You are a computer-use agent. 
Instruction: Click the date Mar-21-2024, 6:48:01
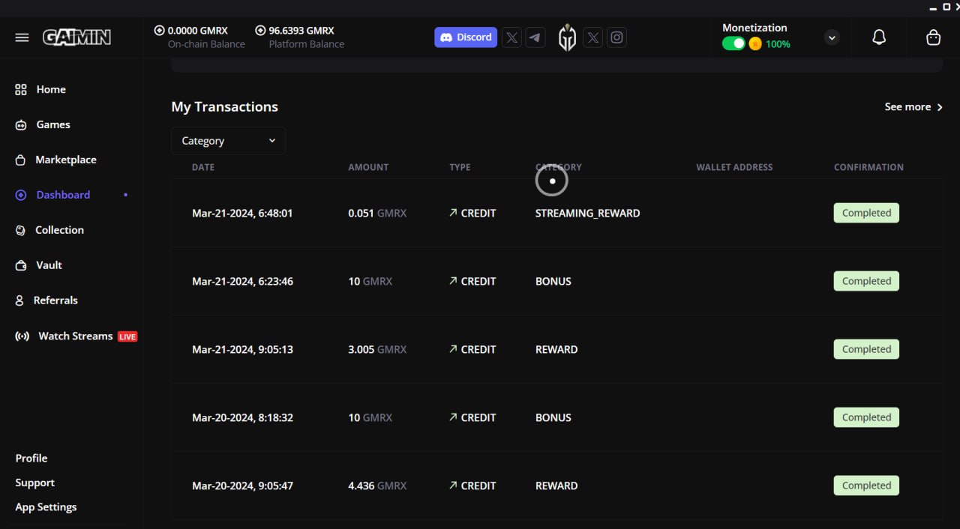[x=242, y=214]
